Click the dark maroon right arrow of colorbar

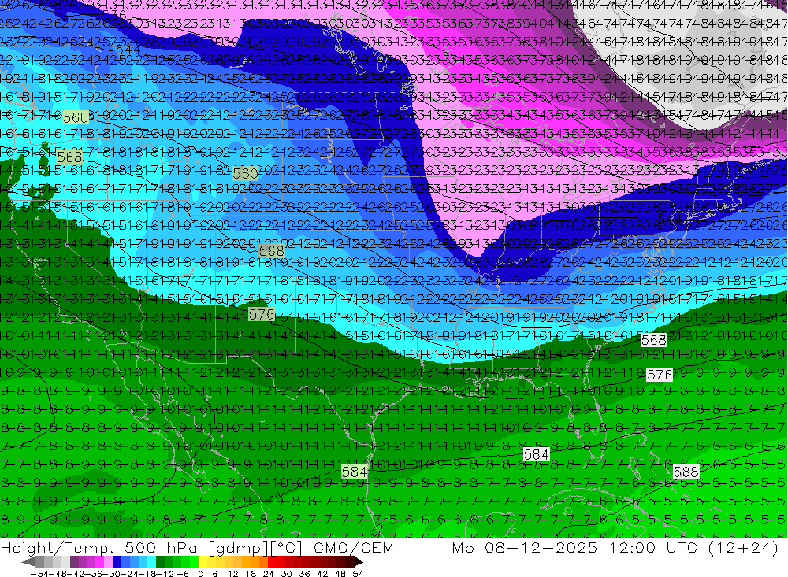point(358,561)
